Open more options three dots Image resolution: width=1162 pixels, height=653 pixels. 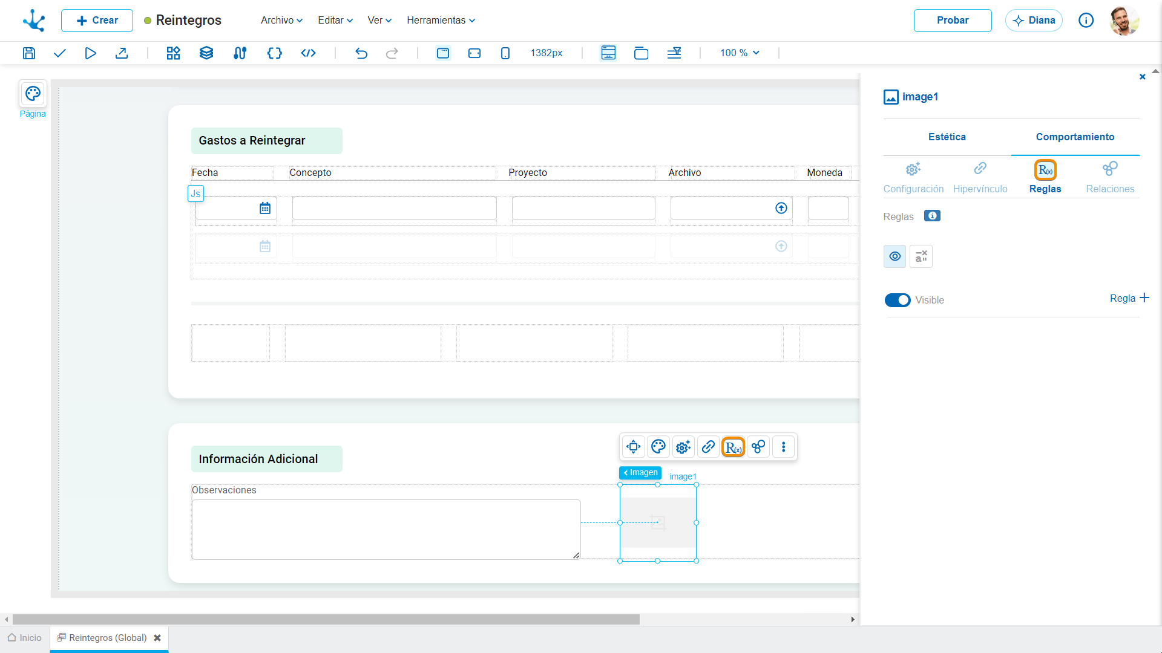[x=784, y=447]
